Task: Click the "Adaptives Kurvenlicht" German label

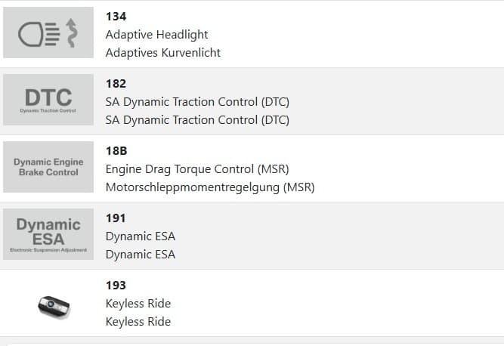Action: click(163, 53)
